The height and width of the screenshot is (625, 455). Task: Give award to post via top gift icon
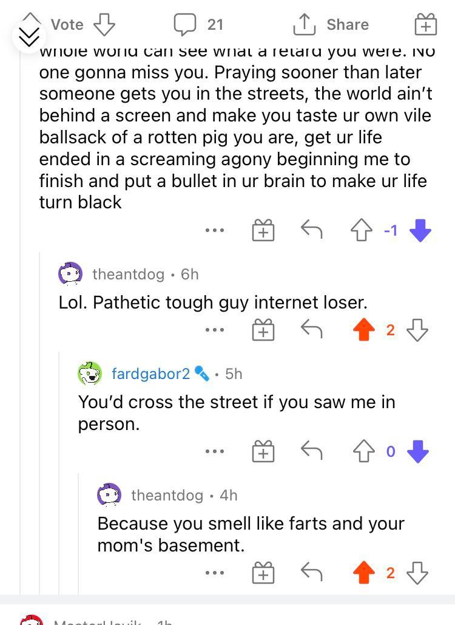click(x=425, y=26)
